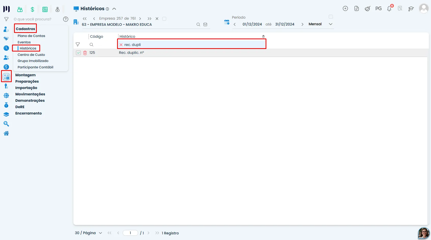The width and height of the screenshot is (431, 240).
Task: Jump to last company with double arrow
Action: coord(150,19)
